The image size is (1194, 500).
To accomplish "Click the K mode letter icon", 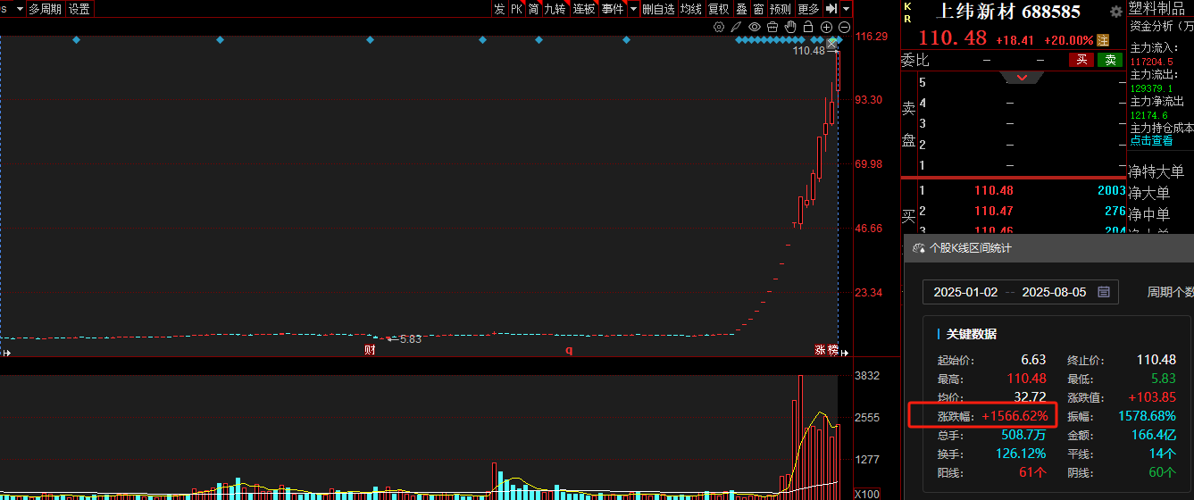I will coord(908,6).
